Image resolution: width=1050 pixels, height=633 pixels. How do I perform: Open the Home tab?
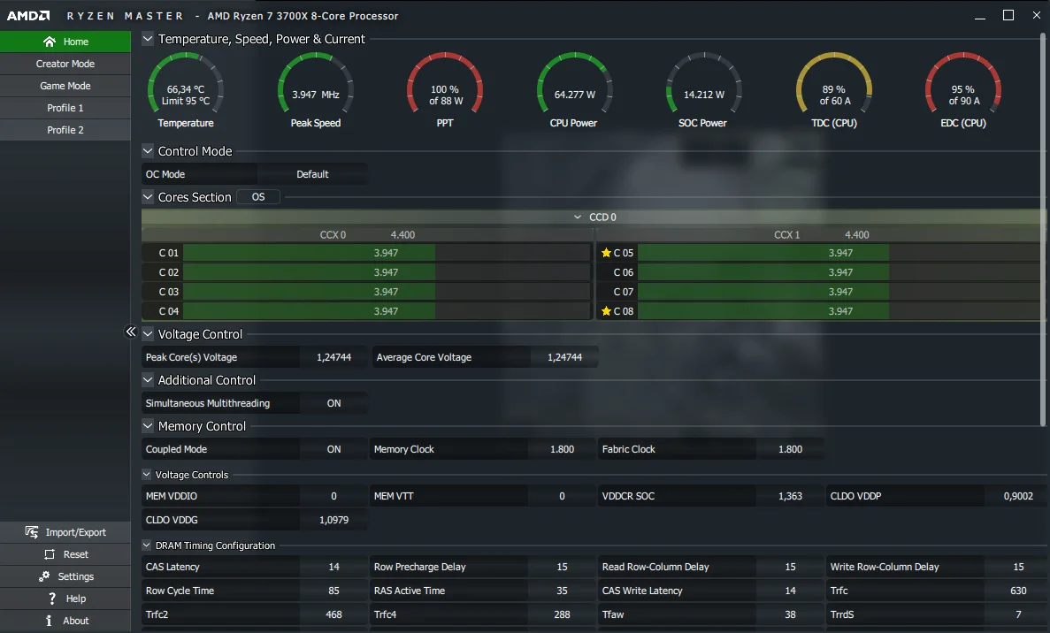[65, 42]
